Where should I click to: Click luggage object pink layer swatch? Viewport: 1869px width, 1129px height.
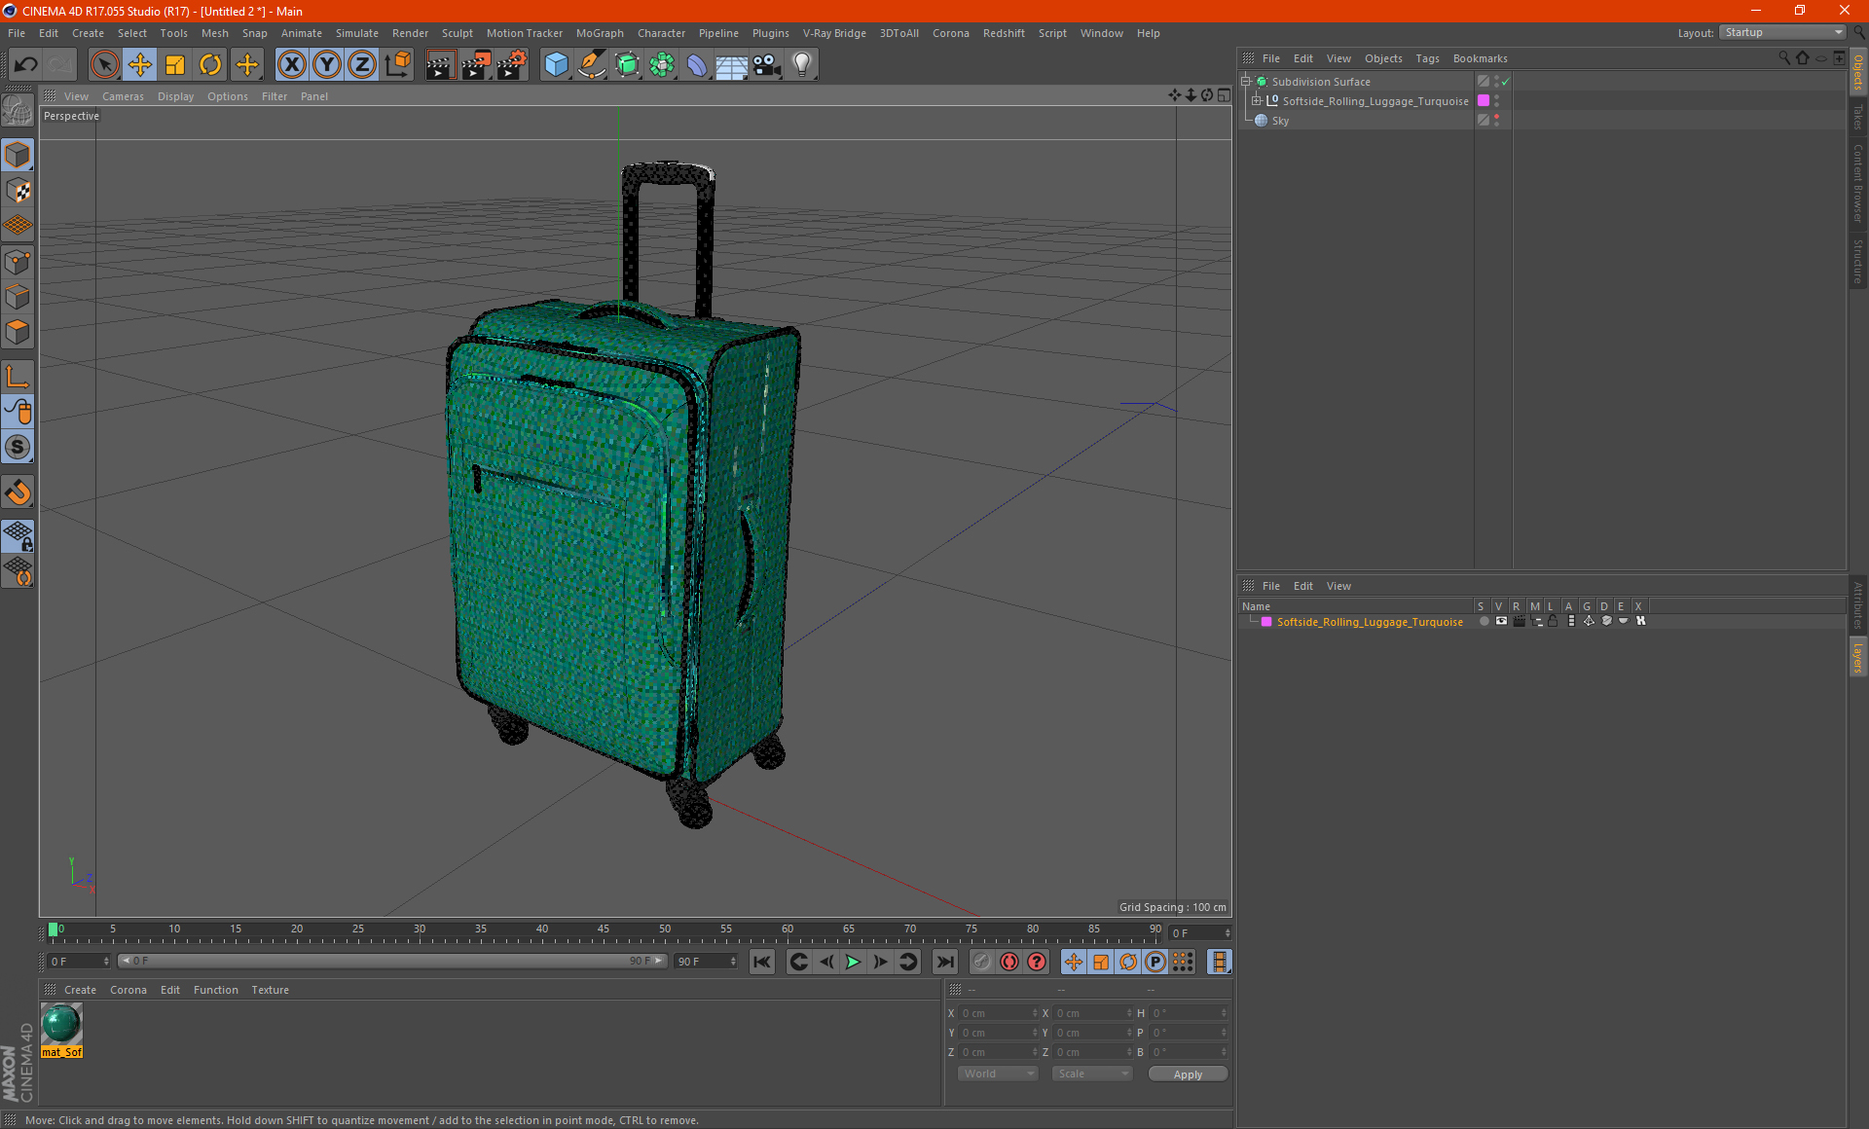[x=1484, y=101]
